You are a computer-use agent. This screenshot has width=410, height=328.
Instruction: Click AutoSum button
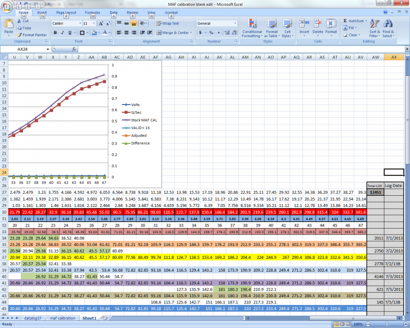[355, 20]
